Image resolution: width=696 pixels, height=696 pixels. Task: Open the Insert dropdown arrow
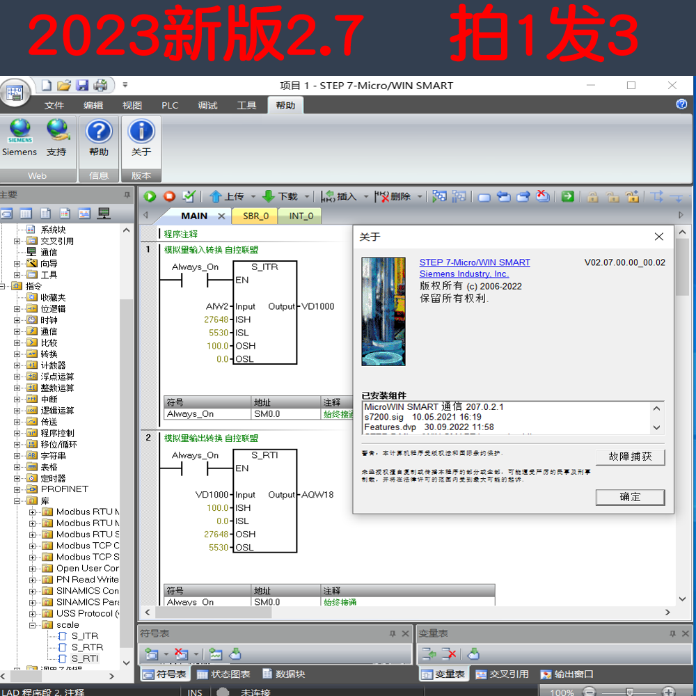click(x=366, y=196)
